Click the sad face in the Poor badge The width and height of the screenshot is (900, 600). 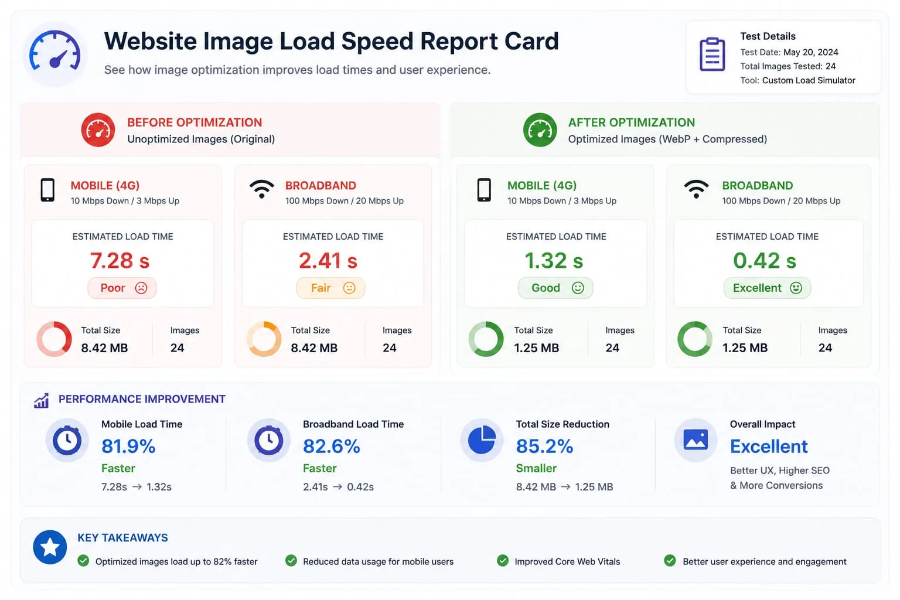click(x=141, y=288)
